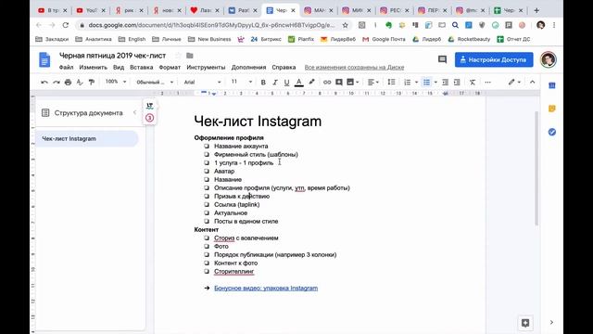The width and height of the screenshot is (593, 334).
Task: Tick checkbox for Ссылка (taplink)
Action: [207, 204]
